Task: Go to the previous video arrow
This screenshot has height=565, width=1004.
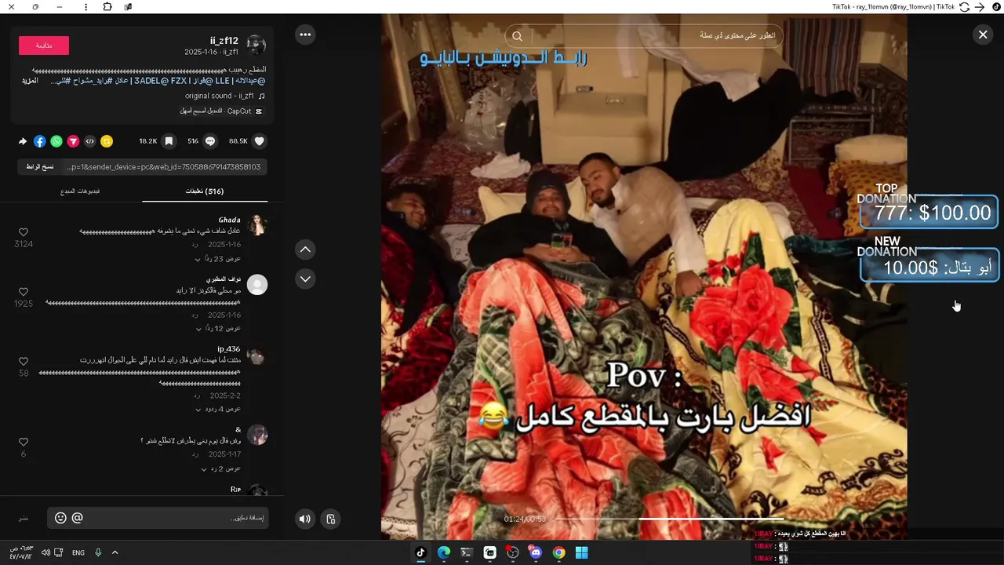Action: tap(305, 250)
